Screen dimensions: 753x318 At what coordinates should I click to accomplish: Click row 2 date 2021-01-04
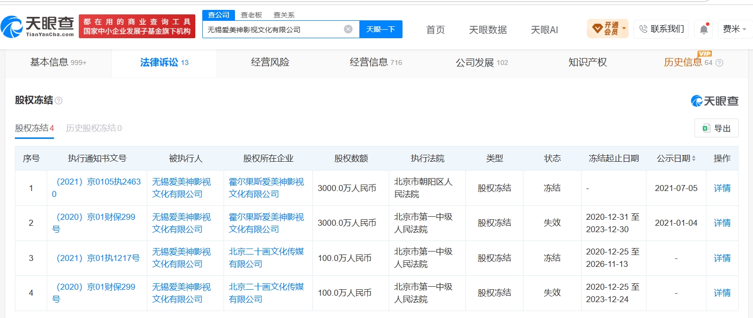tap(676, 223)
